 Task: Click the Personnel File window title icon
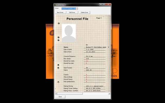tap(55, 5)
